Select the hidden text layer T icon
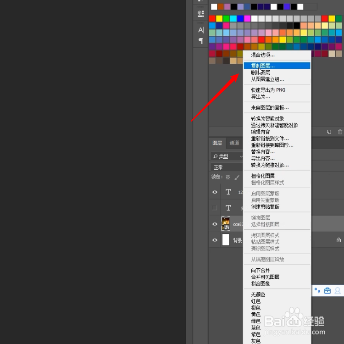This screenshot has height=344, width=344. pos(228,207)
